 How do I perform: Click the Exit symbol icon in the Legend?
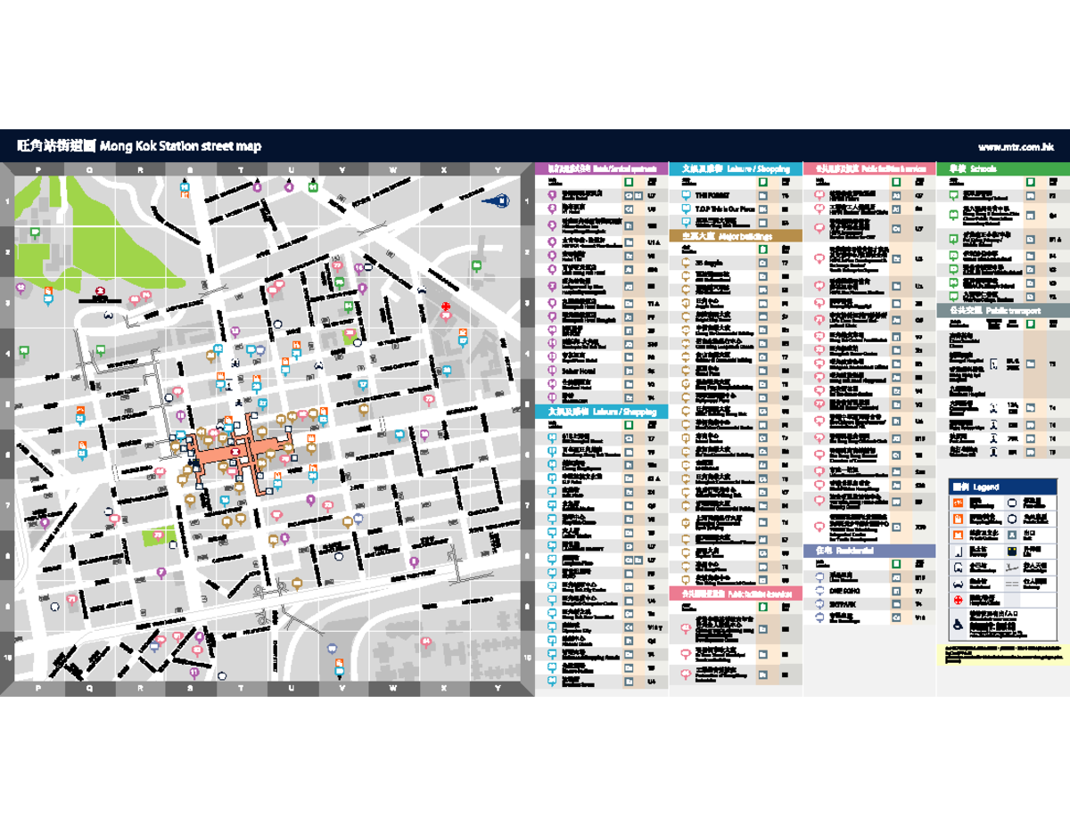tap(1012, 535)
